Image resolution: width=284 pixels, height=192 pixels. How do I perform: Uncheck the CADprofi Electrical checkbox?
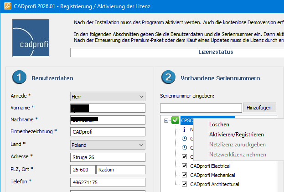pyautogui.click(x=185, y=166)
